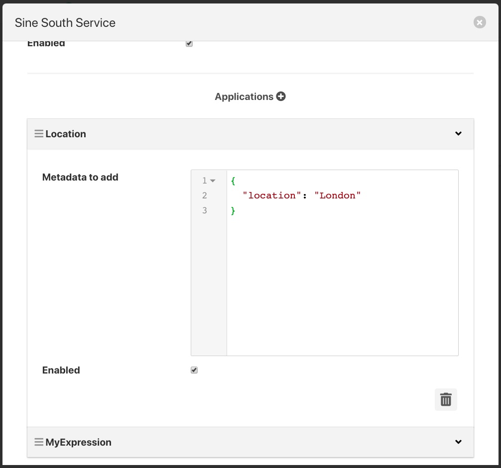Screen dimensions: 501x468
Task: Toggle the Location filter Enabled checkbox
Action: 194,370
